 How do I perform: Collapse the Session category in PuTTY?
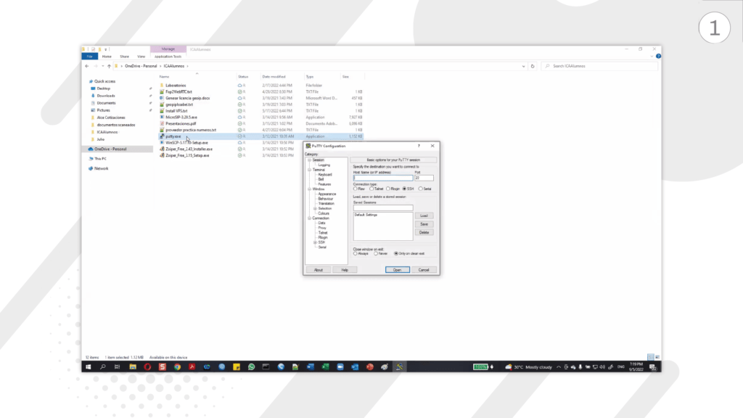(308, 159)
